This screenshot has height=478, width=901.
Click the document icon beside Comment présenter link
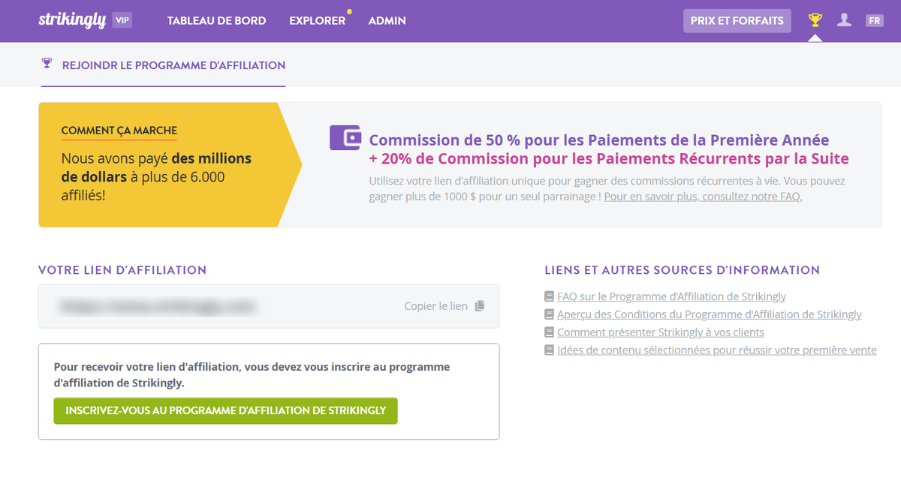(x=549, y=332)
